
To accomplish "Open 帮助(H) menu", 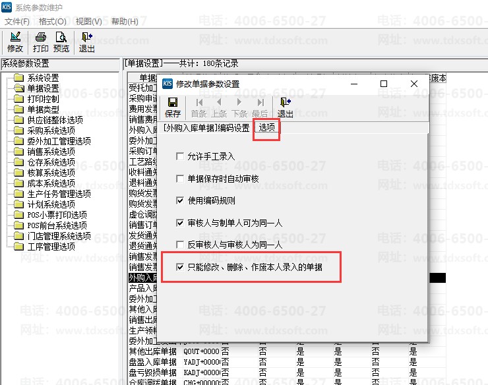I will point(125,22).
